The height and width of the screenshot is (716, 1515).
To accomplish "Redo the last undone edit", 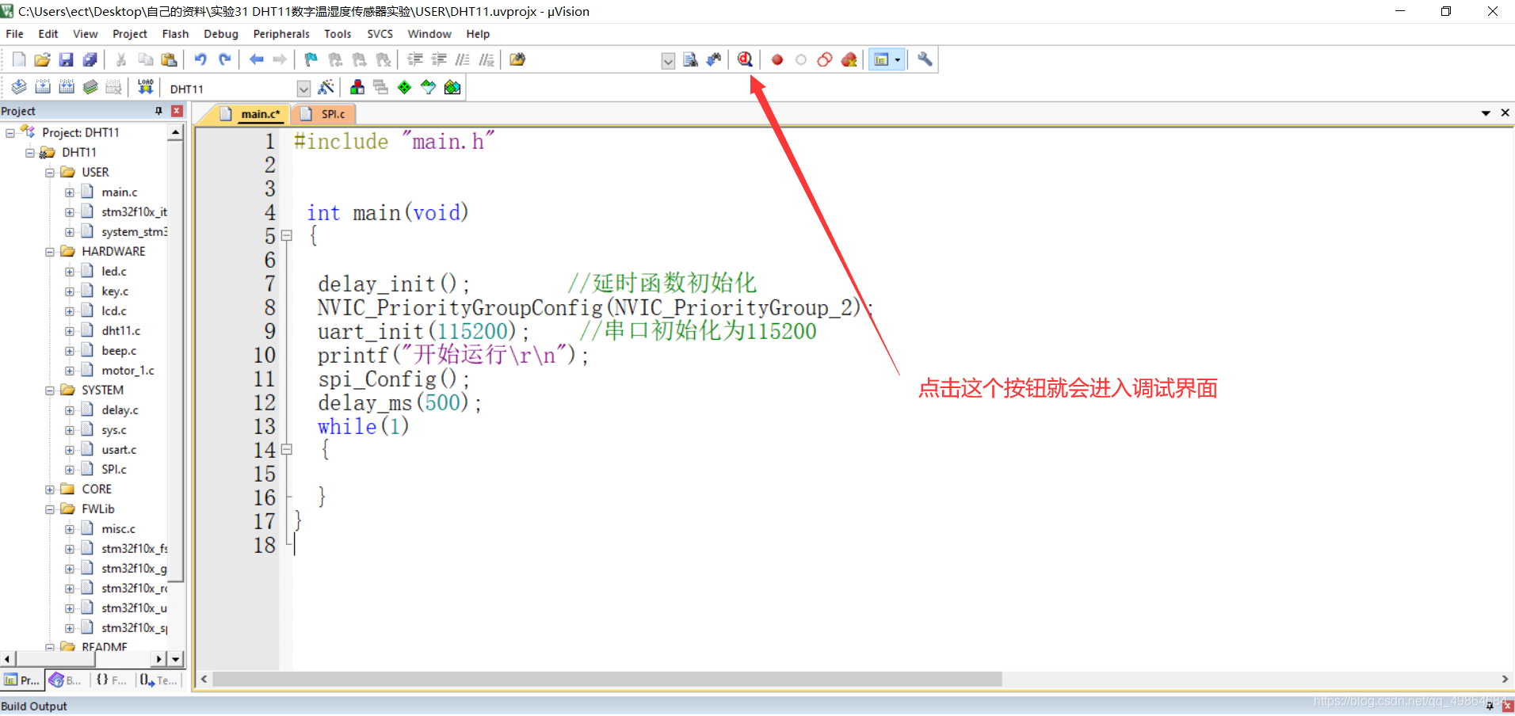I will pyautogui.click(x=224, y=59).
